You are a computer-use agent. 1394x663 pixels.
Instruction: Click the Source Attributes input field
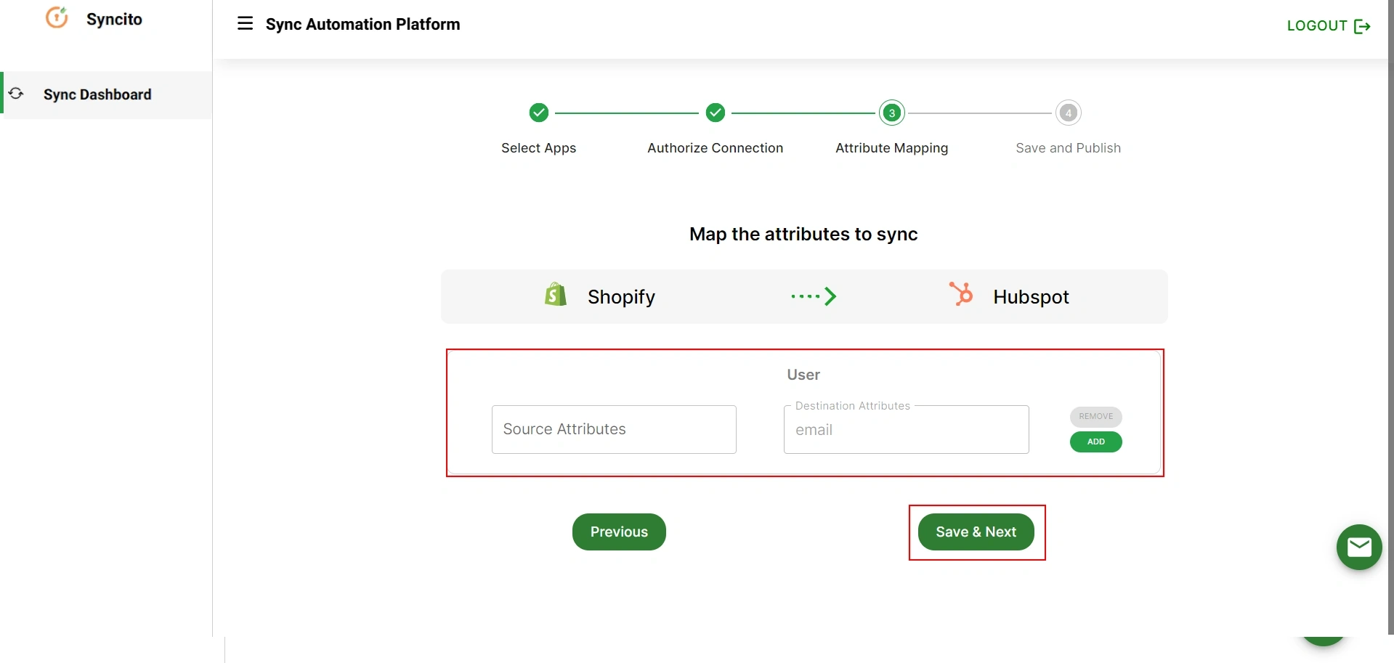(613, 428)
